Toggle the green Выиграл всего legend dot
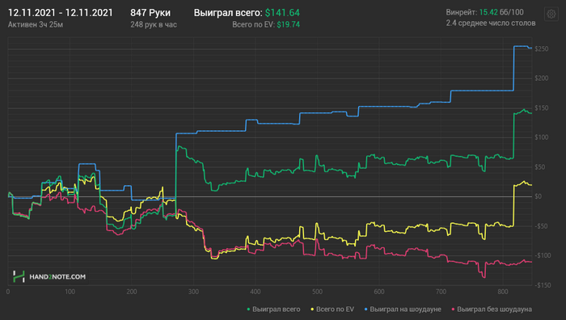 click(248, 309)
